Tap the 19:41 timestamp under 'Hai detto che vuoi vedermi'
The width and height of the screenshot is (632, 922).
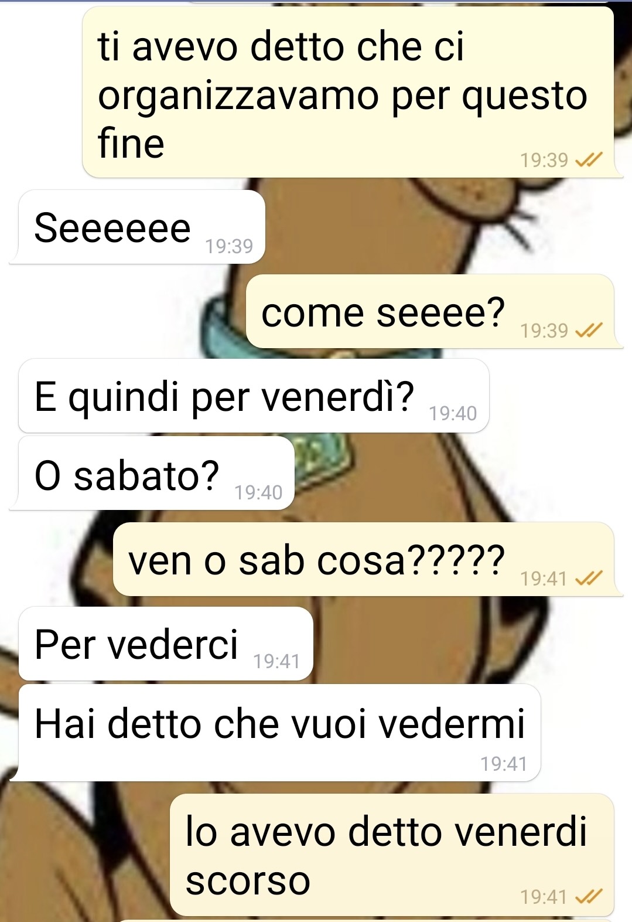pyautogui.click(x=504, y=764)
